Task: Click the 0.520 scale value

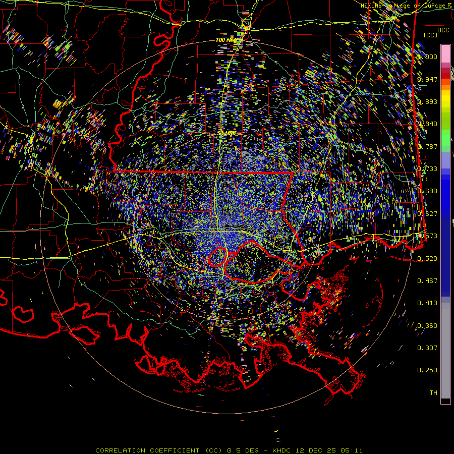Action: pos(427,258)
